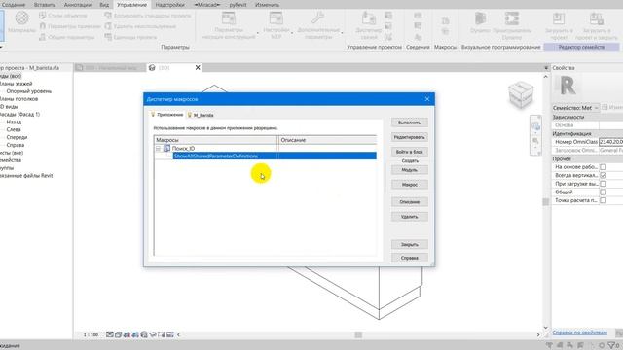Image resolution: width=623 pixels, height=350 pixels.
Task: Expand Дополнительные параметры dropdown arrow
Action: [342, 32]
